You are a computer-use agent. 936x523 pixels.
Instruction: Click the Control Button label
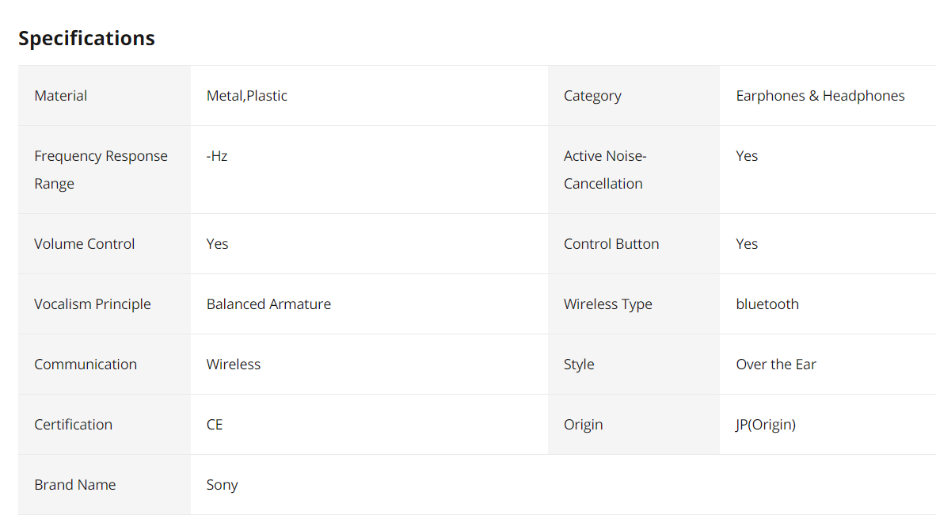coord(611,244)
